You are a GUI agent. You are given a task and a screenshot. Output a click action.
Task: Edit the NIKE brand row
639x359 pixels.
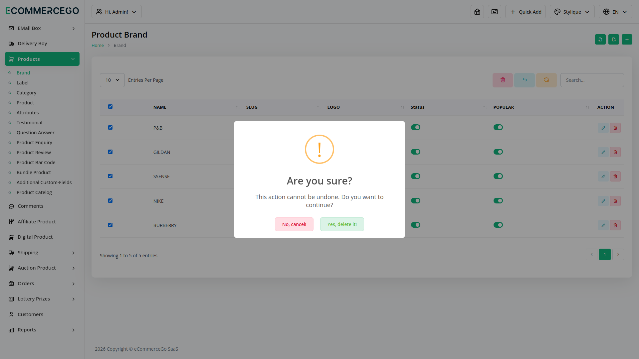[603, 201]
